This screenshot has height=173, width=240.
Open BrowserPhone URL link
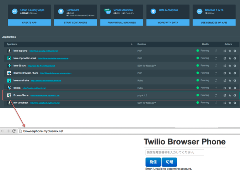coord(45,95)
